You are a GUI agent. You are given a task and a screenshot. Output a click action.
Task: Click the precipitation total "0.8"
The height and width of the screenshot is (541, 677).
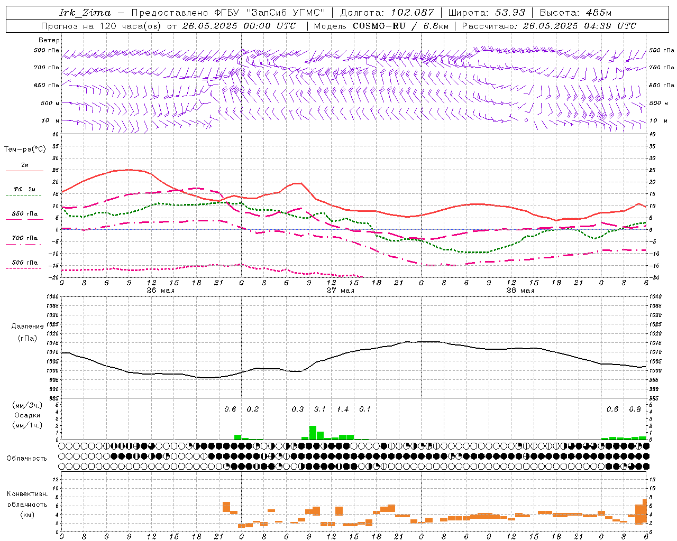(x=635, y=409)
